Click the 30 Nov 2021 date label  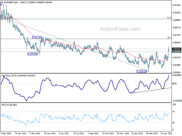point(123,134)
